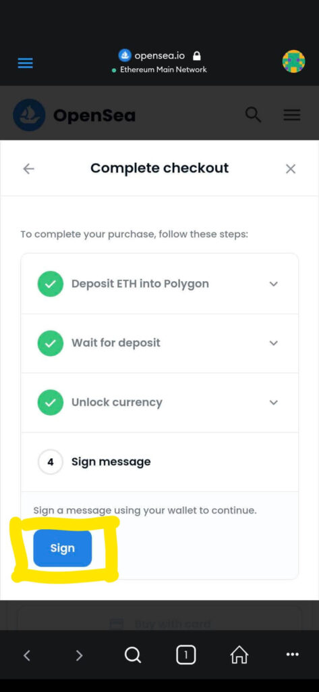Select the Sign message step row

point(159,462)
